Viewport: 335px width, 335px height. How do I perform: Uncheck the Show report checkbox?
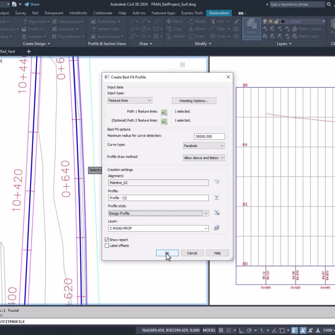[107, 239]
